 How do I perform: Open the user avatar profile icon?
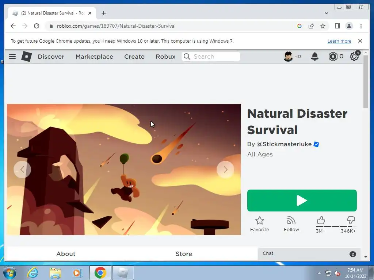pyautogui.click(x=288, y=57)
